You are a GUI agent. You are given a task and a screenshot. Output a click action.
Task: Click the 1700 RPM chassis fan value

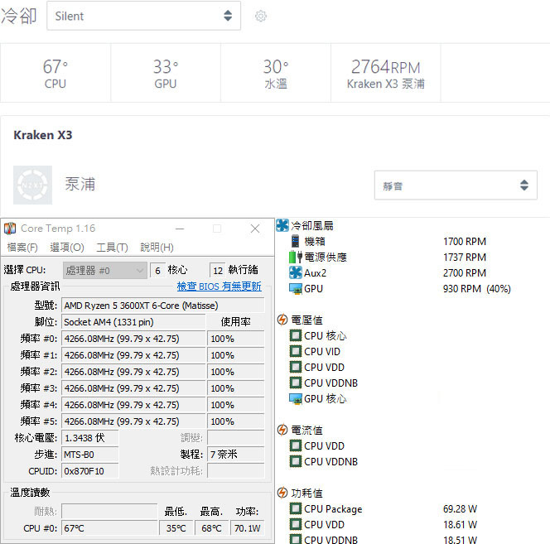pos(465,241)
